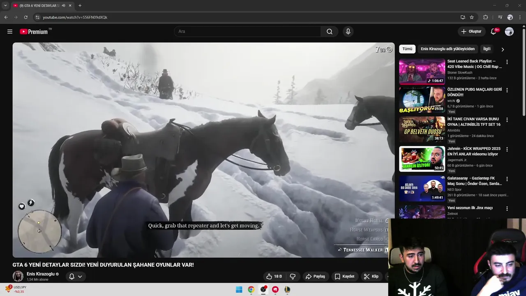The image size is (526, 296).
Task: Open Chrome media controls icon
Action: tap(500, 17)
